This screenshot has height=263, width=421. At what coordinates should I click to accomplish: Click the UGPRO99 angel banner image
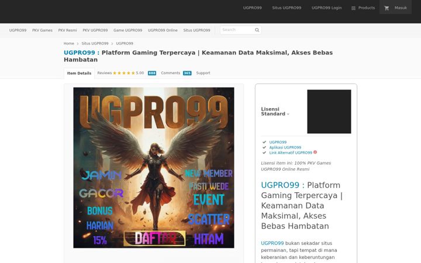point(154,168)
